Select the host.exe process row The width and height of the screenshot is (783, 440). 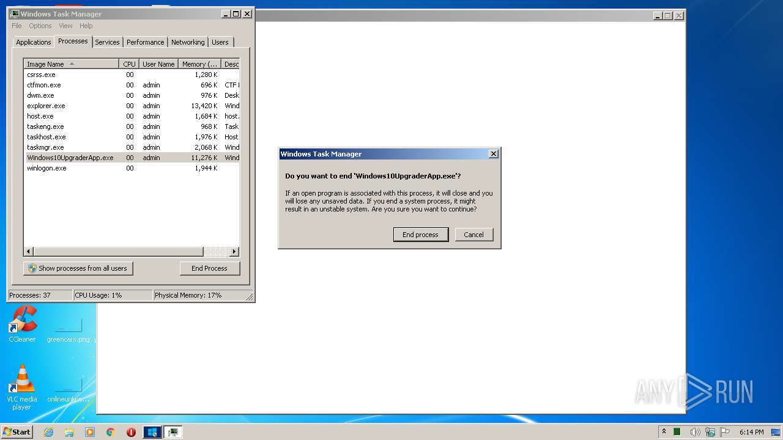[x=132, y=116]
